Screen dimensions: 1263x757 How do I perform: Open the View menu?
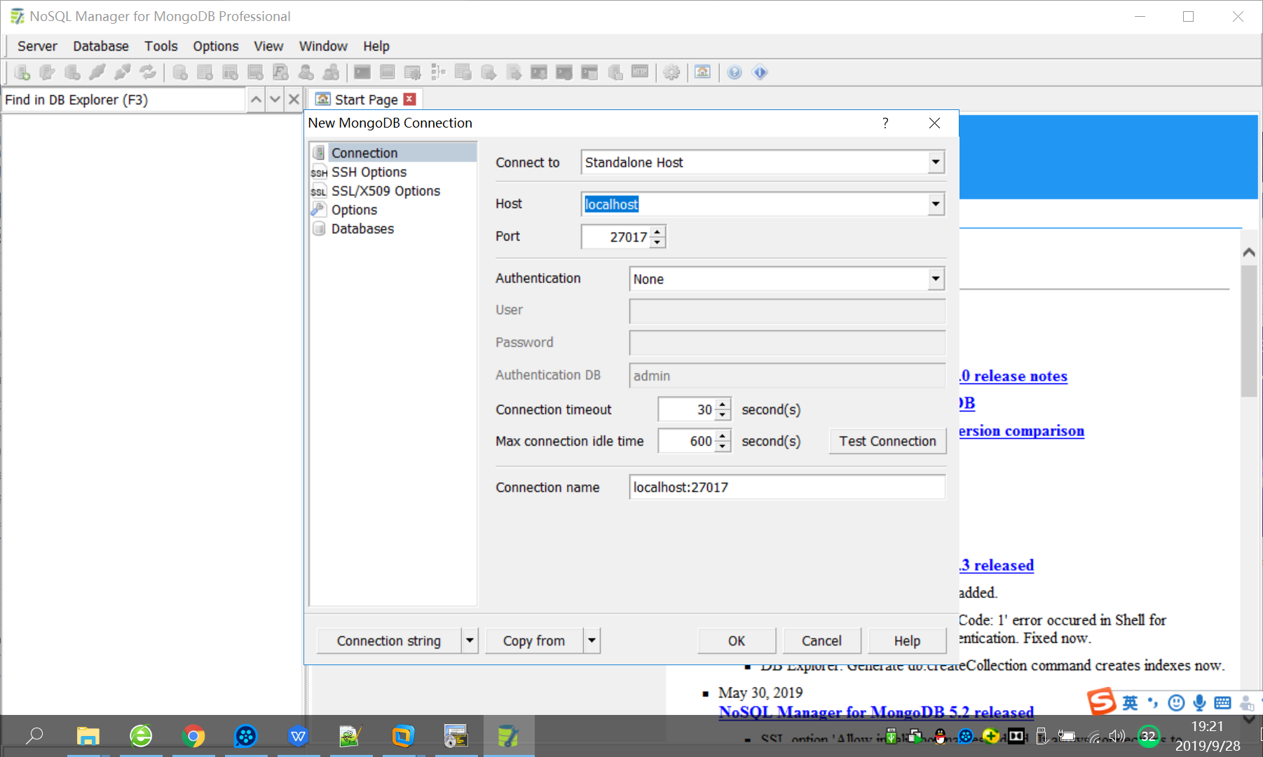pos(268,46)
